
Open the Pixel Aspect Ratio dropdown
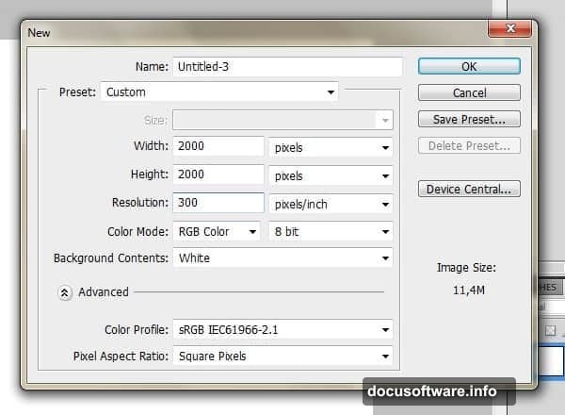coord(282,357)
